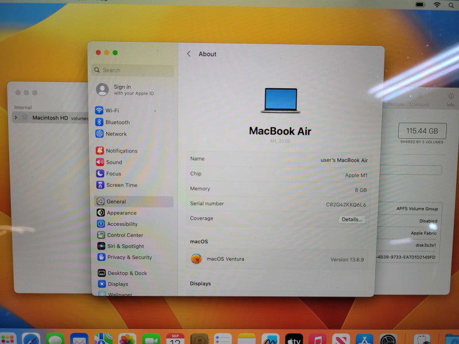Open Calendar from the Dock
The height and width of the screenshot is (344, 459).
click(x=175, y=339)
